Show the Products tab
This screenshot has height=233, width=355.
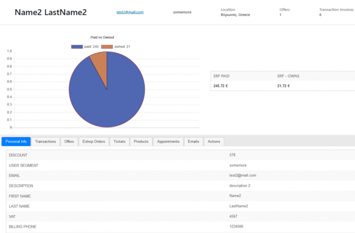click(141, 141)
